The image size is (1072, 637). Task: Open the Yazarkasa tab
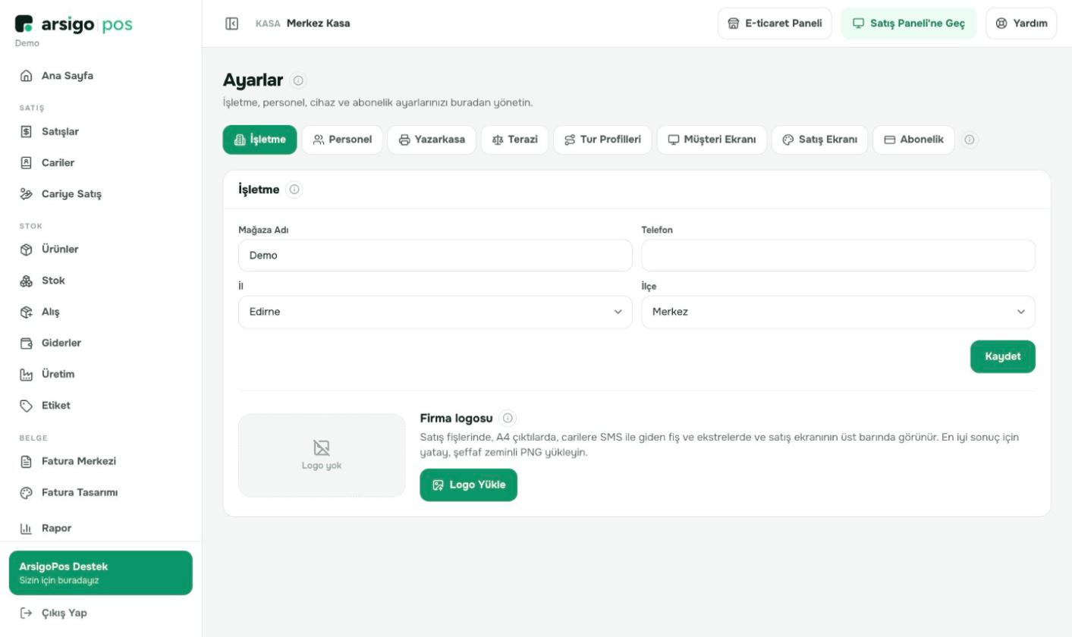tap(432, 140)
